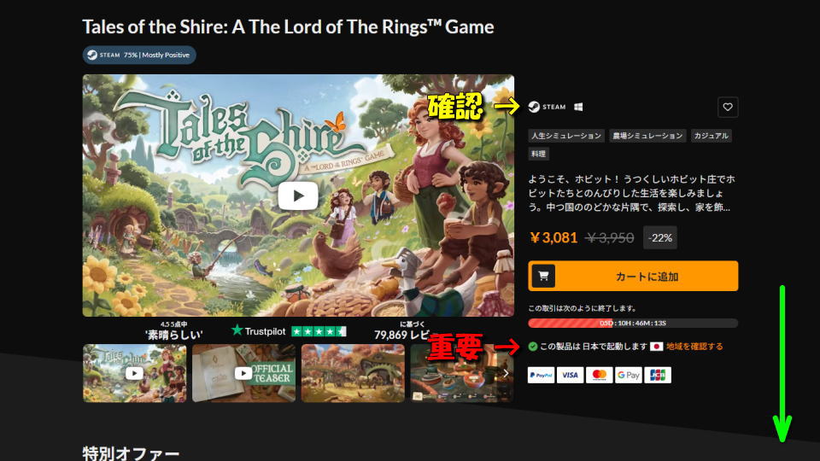The width and height of the screenshot is (820, 461).
Task: Open the Official Teaser video thumbnail
Action: pos(243,373)
